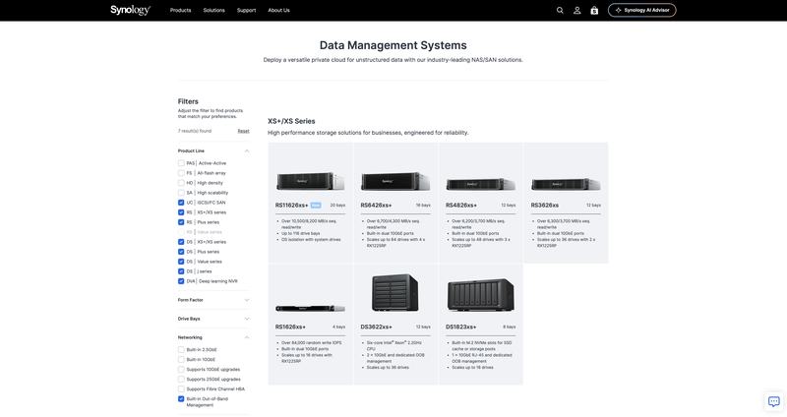Click '8 bays' on DS1823xs+ card

tap(510, 327)
